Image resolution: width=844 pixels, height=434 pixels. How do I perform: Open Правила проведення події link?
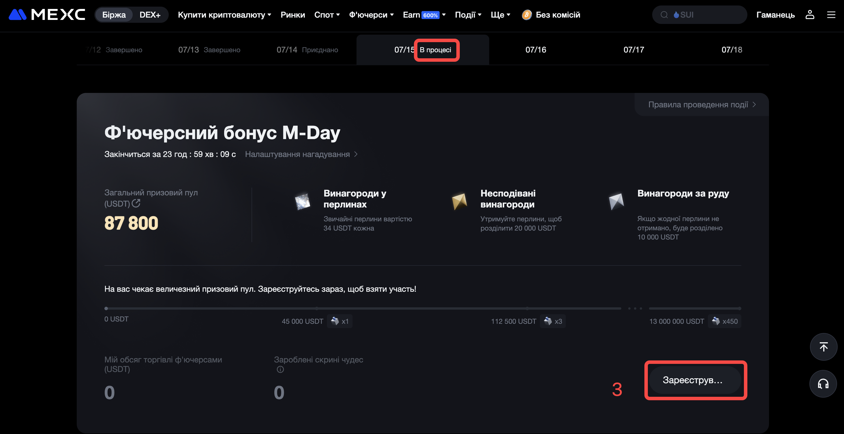coord(702,104)
